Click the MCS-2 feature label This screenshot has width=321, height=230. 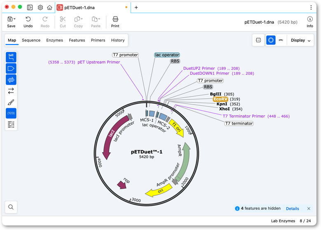tap(164, 125)
